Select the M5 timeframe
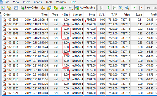 155,8
